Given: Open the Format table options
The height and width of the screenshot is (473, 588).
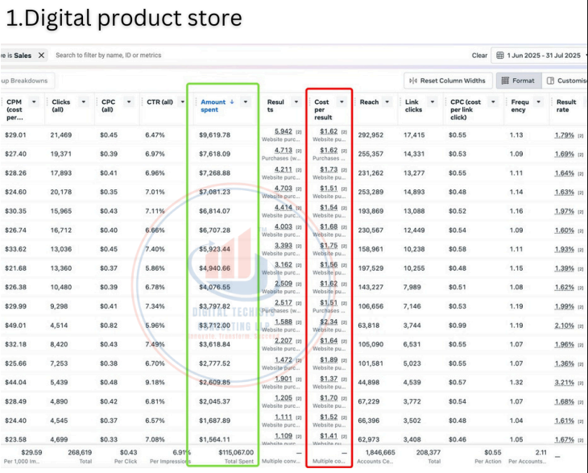Looking at the screenshot, I should [517, 81].
